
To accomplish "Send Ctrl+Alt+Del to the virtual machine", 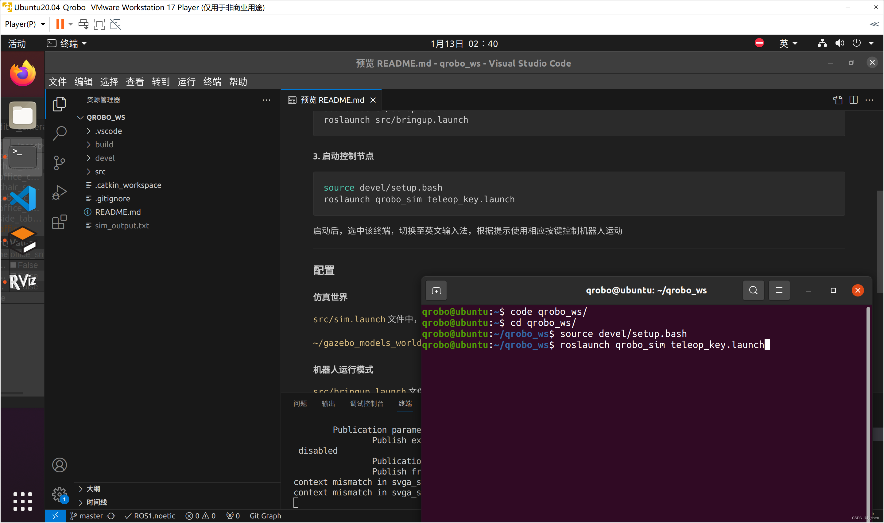I will (83, 24).
